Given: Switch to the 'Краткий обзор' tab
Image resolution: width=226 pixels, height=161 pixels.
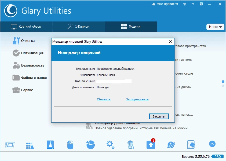Looking at the screenshot, I should click(26, 27).
